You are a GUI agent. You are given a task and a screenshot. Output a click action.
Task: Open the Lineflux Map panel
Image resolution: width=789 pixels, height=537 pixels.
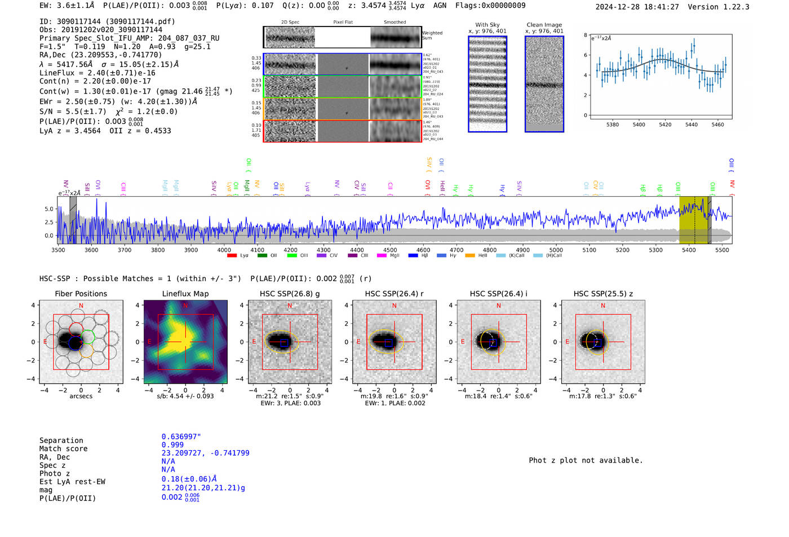(185, 342)
